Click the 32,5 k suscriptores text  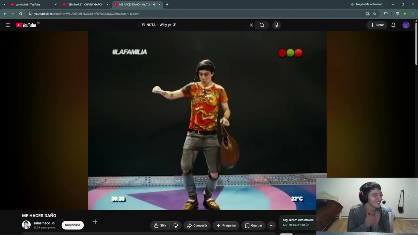tap(44, 228)
